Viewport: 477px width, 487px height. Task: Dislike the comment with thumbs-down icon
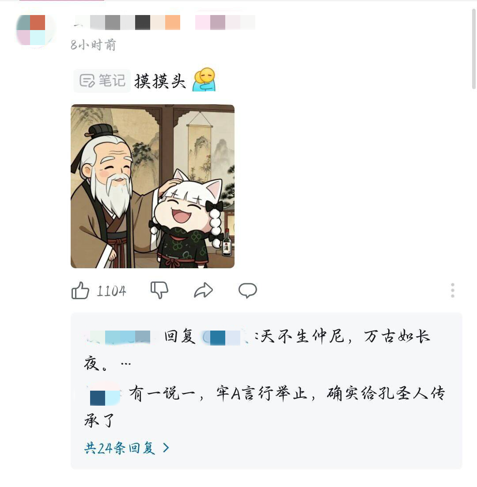click(x=159, y=290)
